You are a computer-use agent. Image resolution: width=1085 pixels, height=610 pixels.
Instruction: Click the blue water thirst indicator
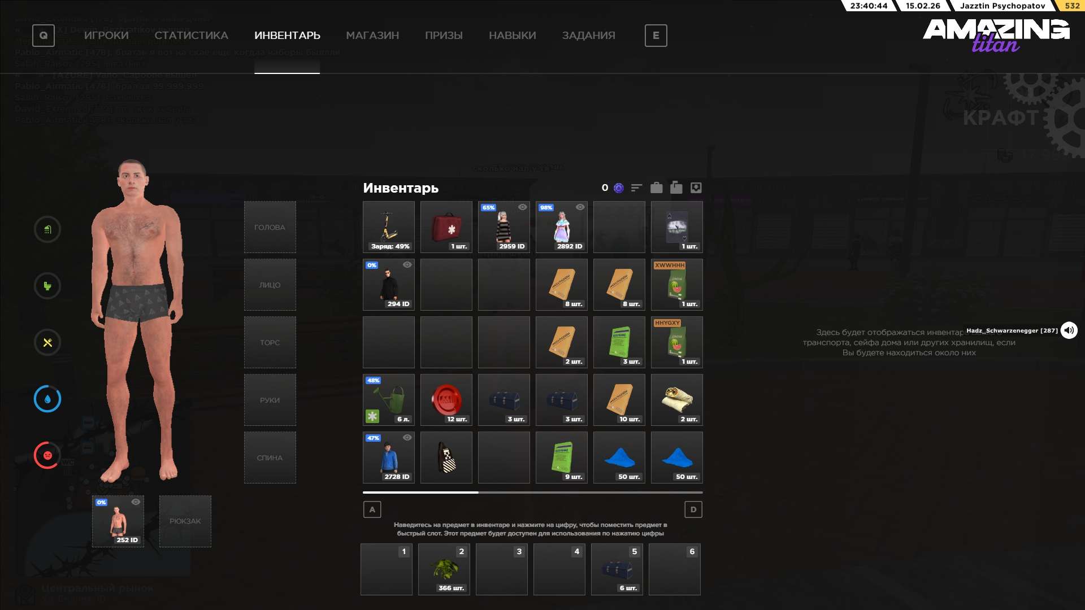47,399
